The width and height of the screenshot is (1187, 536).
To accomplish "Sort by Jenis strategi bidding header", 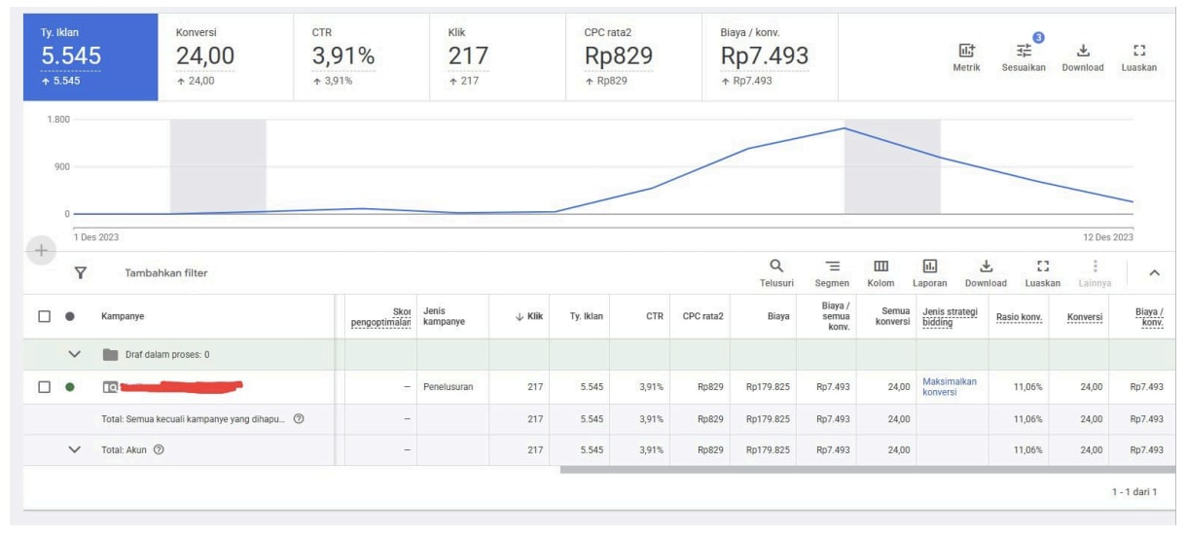I will tap(950, 317).
